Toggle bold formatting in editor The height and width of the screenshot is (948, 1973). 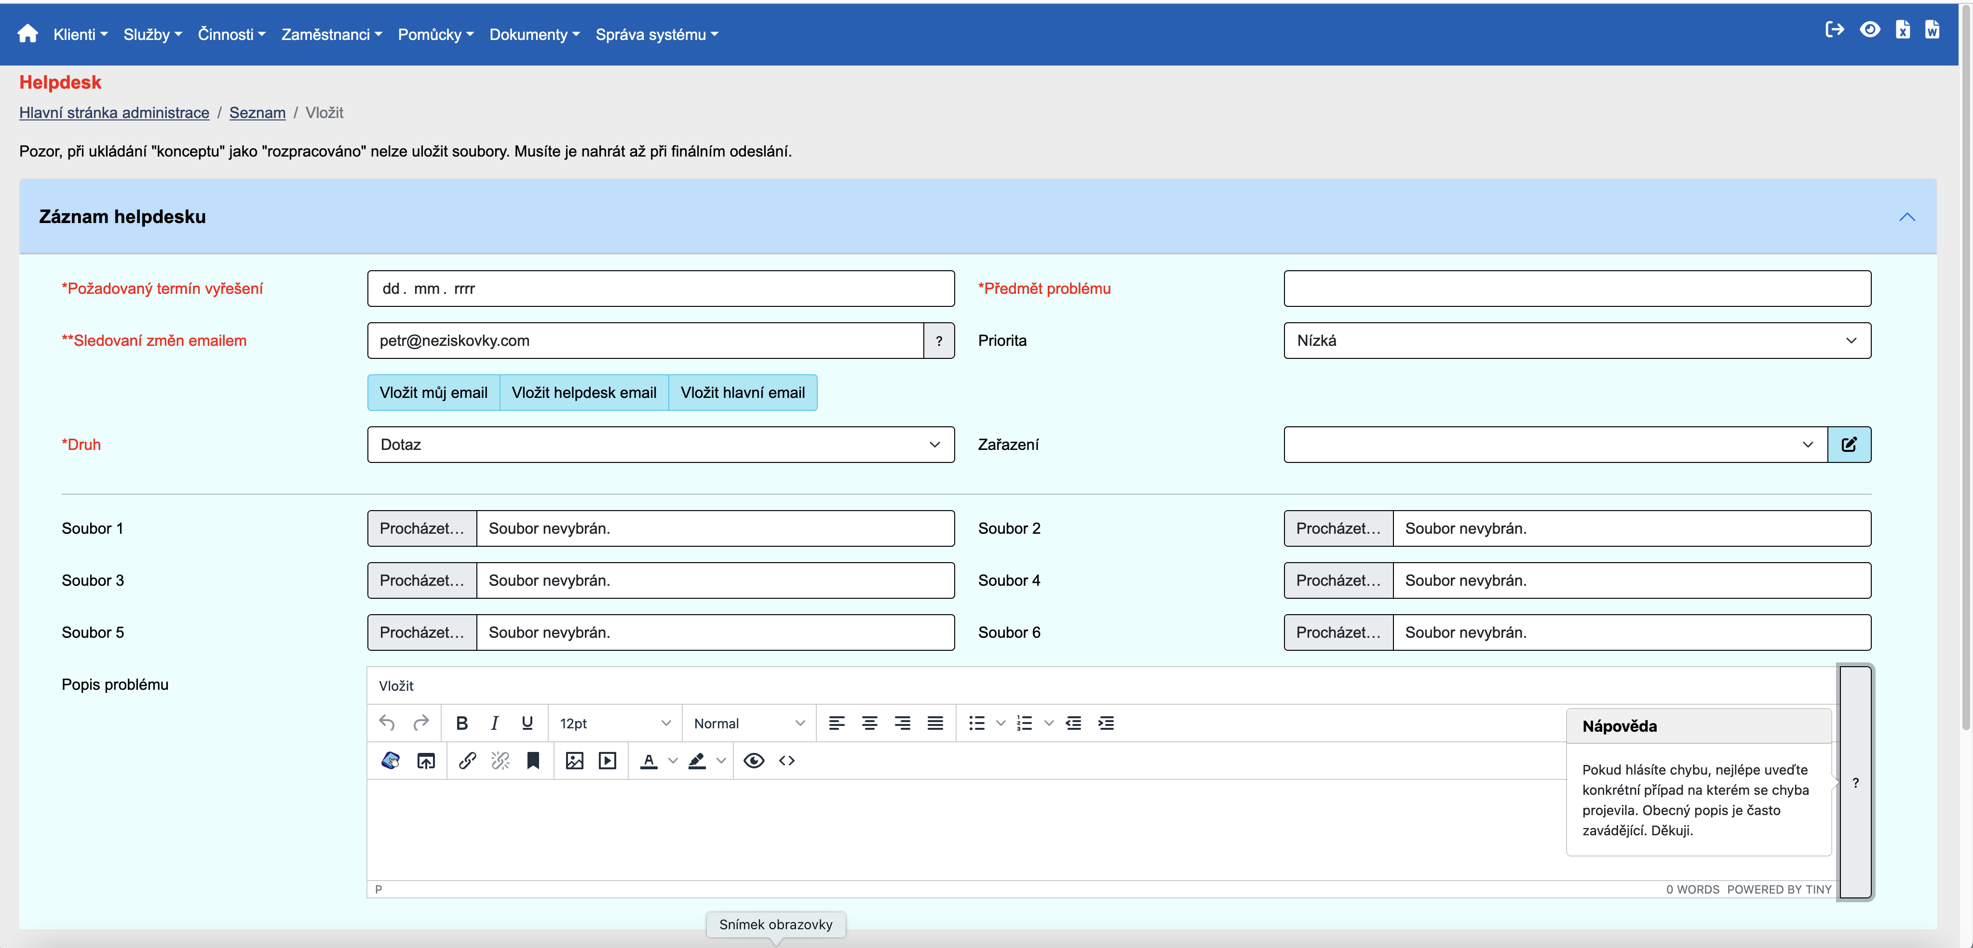tap(462, 723)
